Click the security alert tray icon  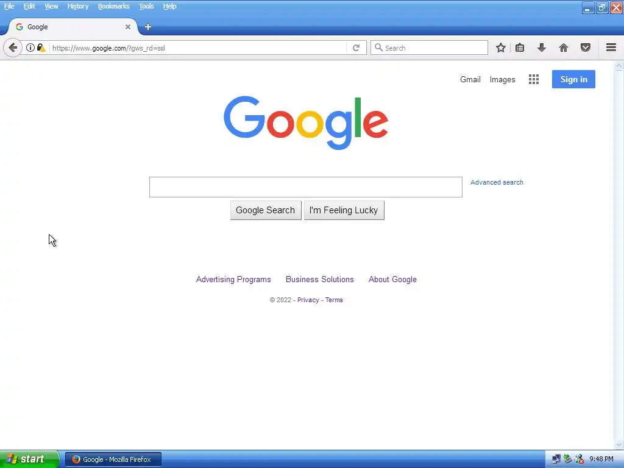click(580, 459)
